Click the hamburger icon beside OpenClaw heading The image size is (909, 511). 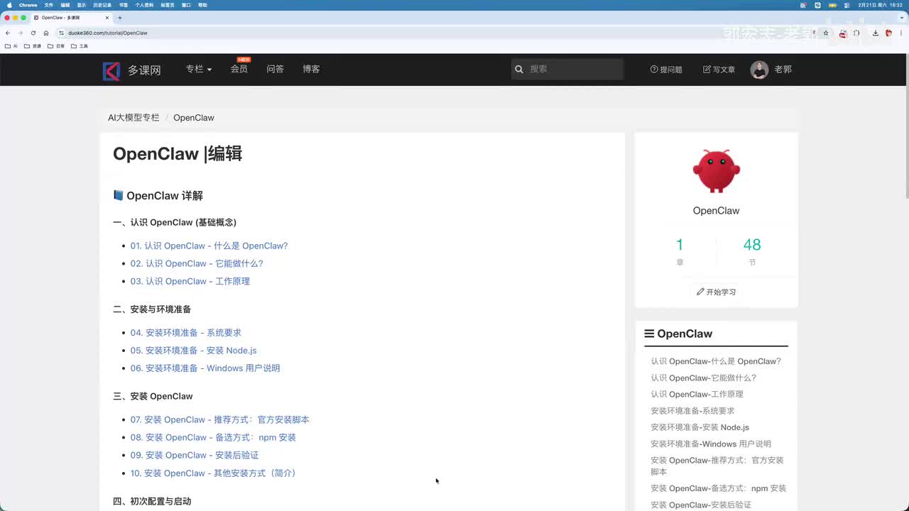click(x=649, y=334)
